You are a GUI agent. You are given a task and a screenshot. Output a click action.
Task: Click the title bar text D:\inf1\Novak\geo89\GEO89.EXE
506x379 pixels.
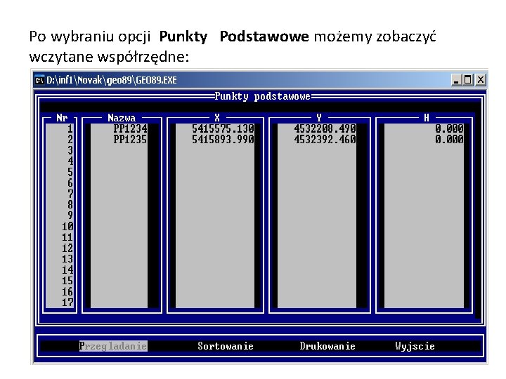tap(112, 80)
